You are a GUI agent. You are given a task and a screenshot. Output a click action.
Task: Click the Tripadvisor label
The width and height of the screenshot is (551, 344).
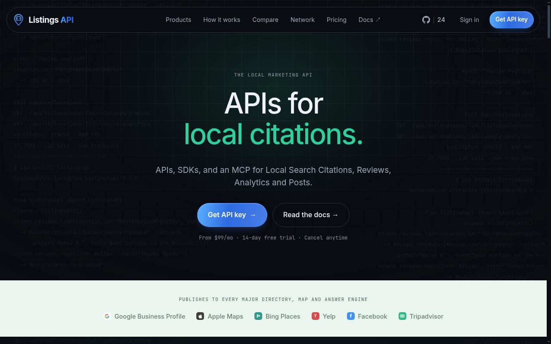pos(427,316)
